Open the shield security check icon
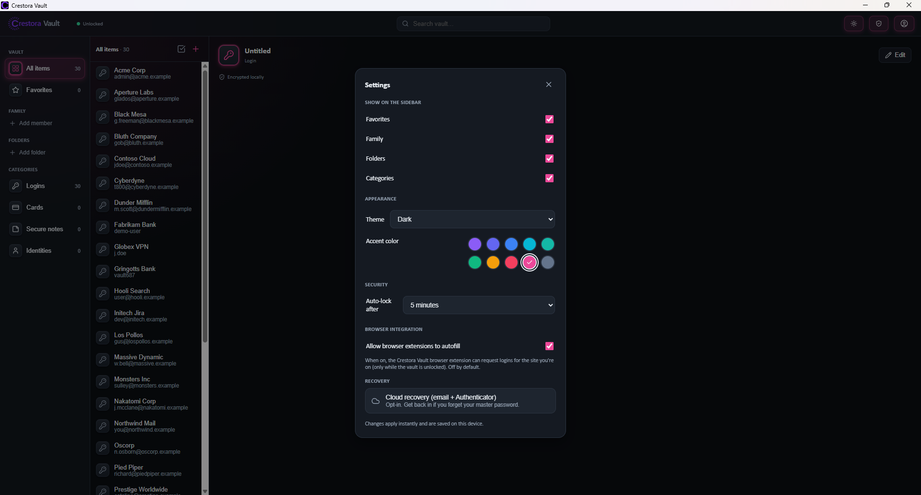 (x=879, y=24)
